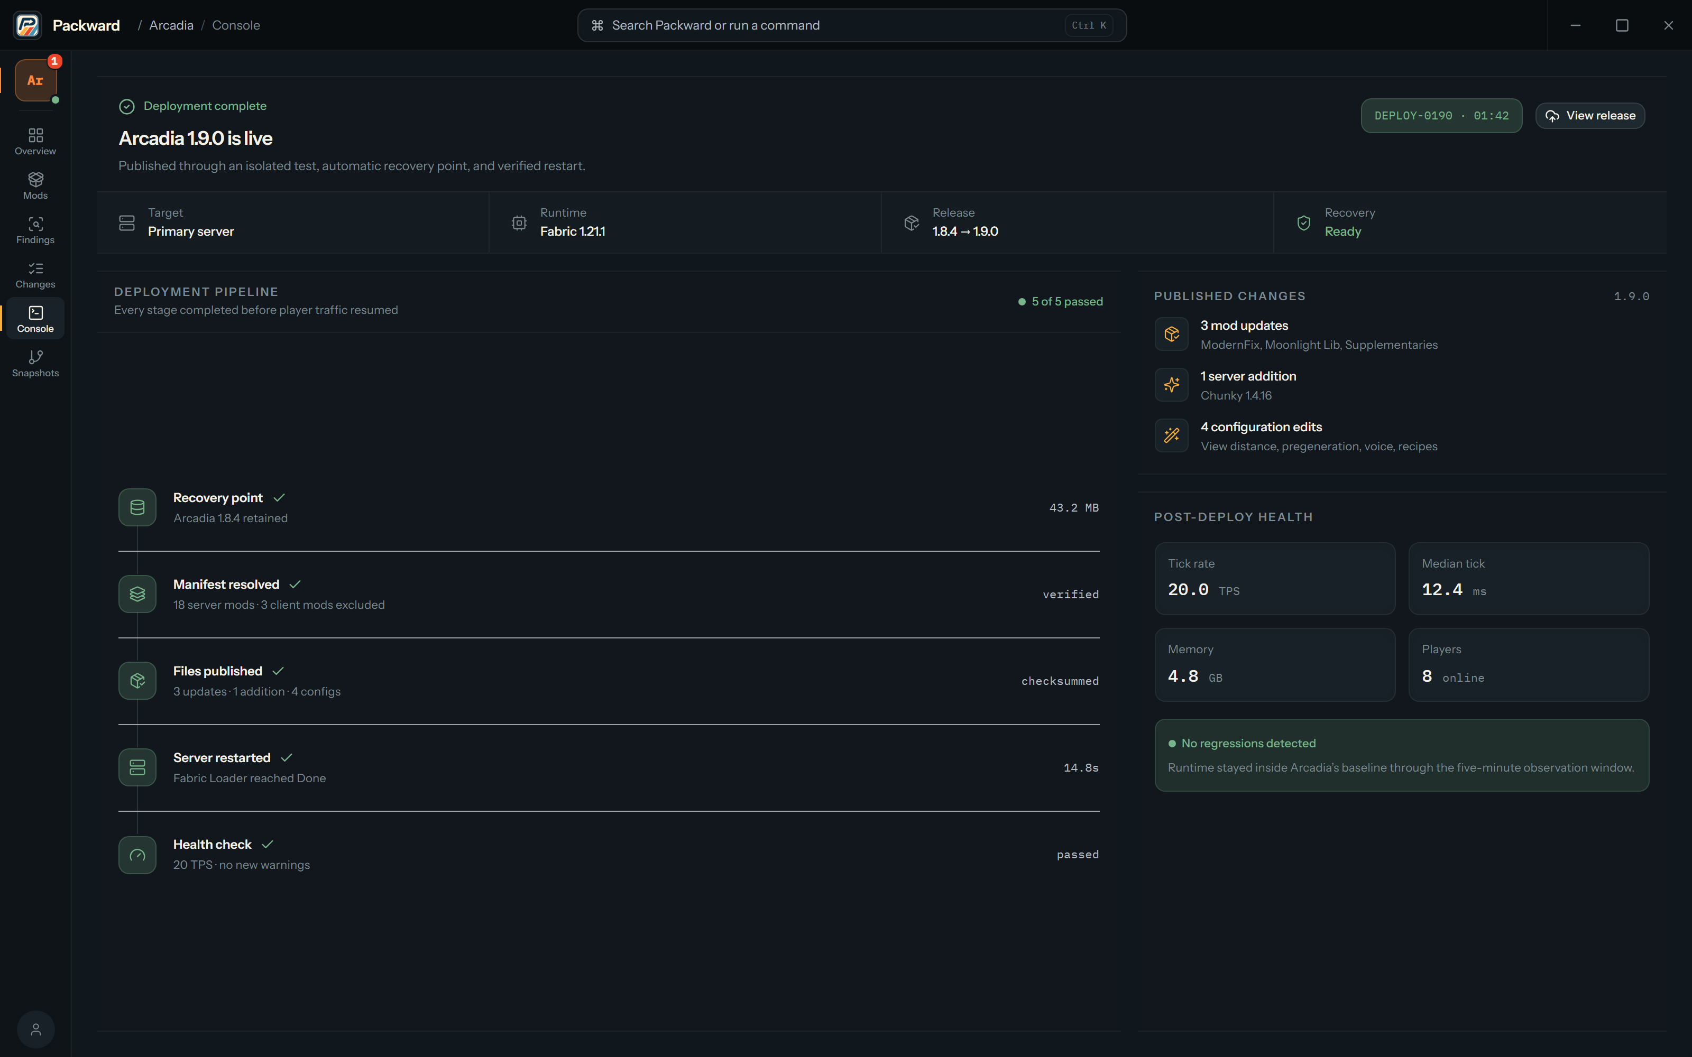
Task: Click the '43.2 MB' recovery size
Action: (1073, 507)
